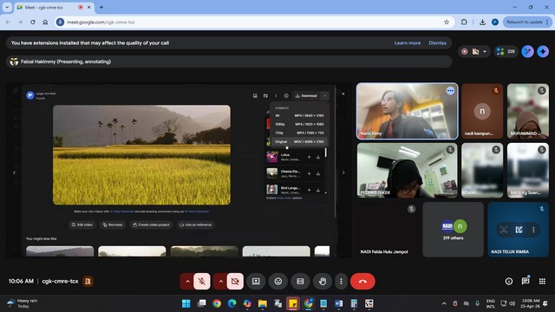Go to the previous preview with left arrow
The height and width of the screenshot is (312, 555).
click(14, 172)
